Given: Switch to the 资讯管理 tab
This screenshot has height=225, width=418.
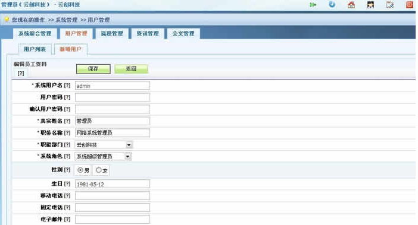Looking at the screenshot, I should click(x=148, y=34).
